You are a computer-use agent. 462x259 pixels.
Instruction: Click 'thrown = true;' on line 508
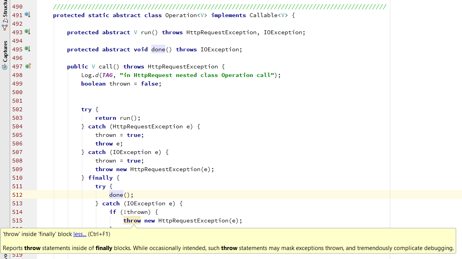119,161
